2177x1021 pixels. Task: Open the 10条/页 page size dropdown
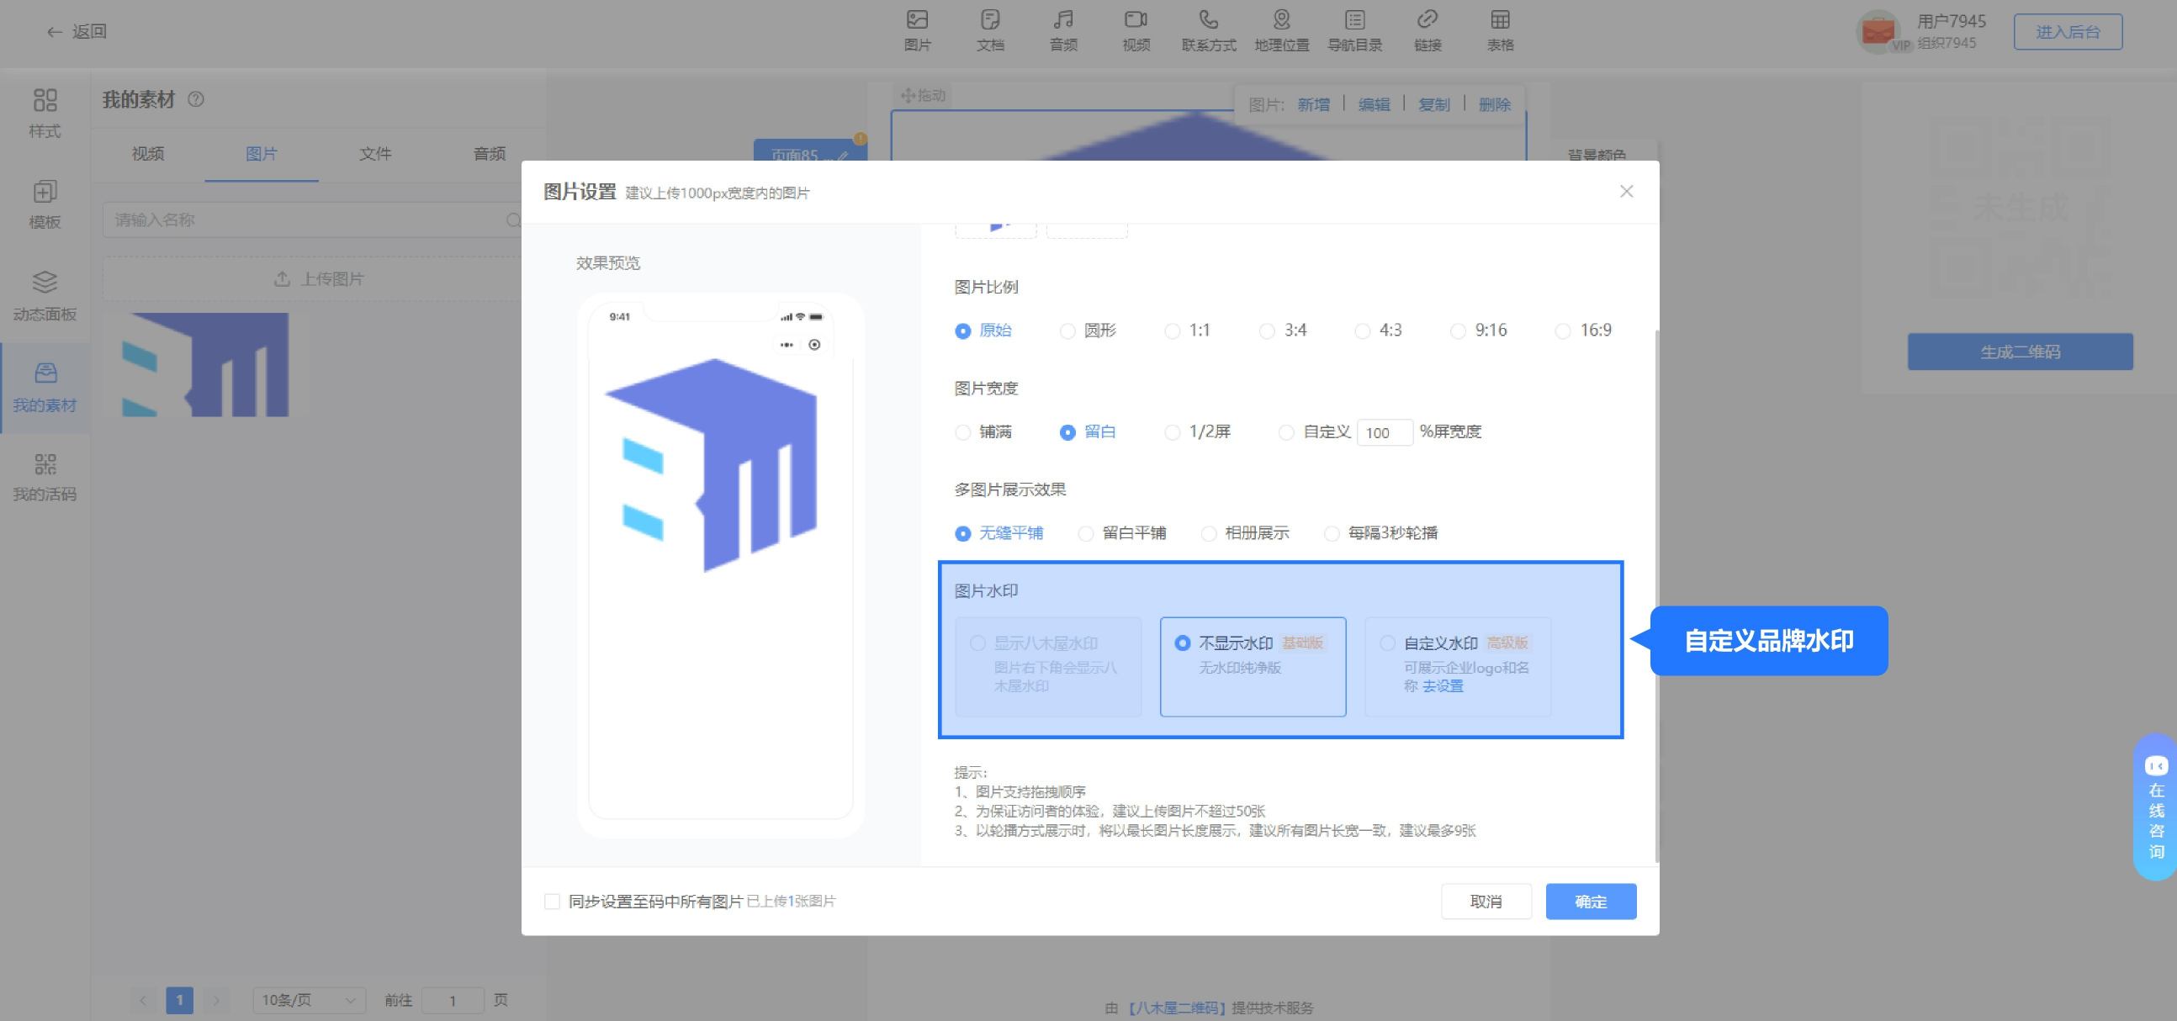tap(309, 1000)
